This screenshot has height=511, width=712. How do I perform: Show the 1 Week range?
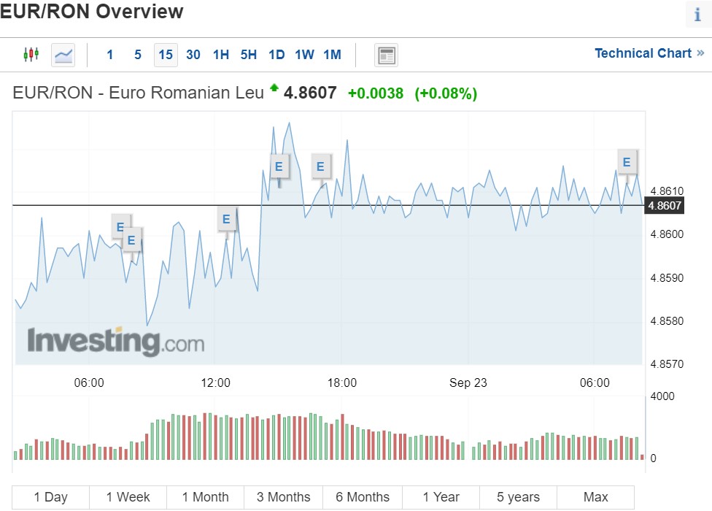pyautogui.click(x=128, y=497)
